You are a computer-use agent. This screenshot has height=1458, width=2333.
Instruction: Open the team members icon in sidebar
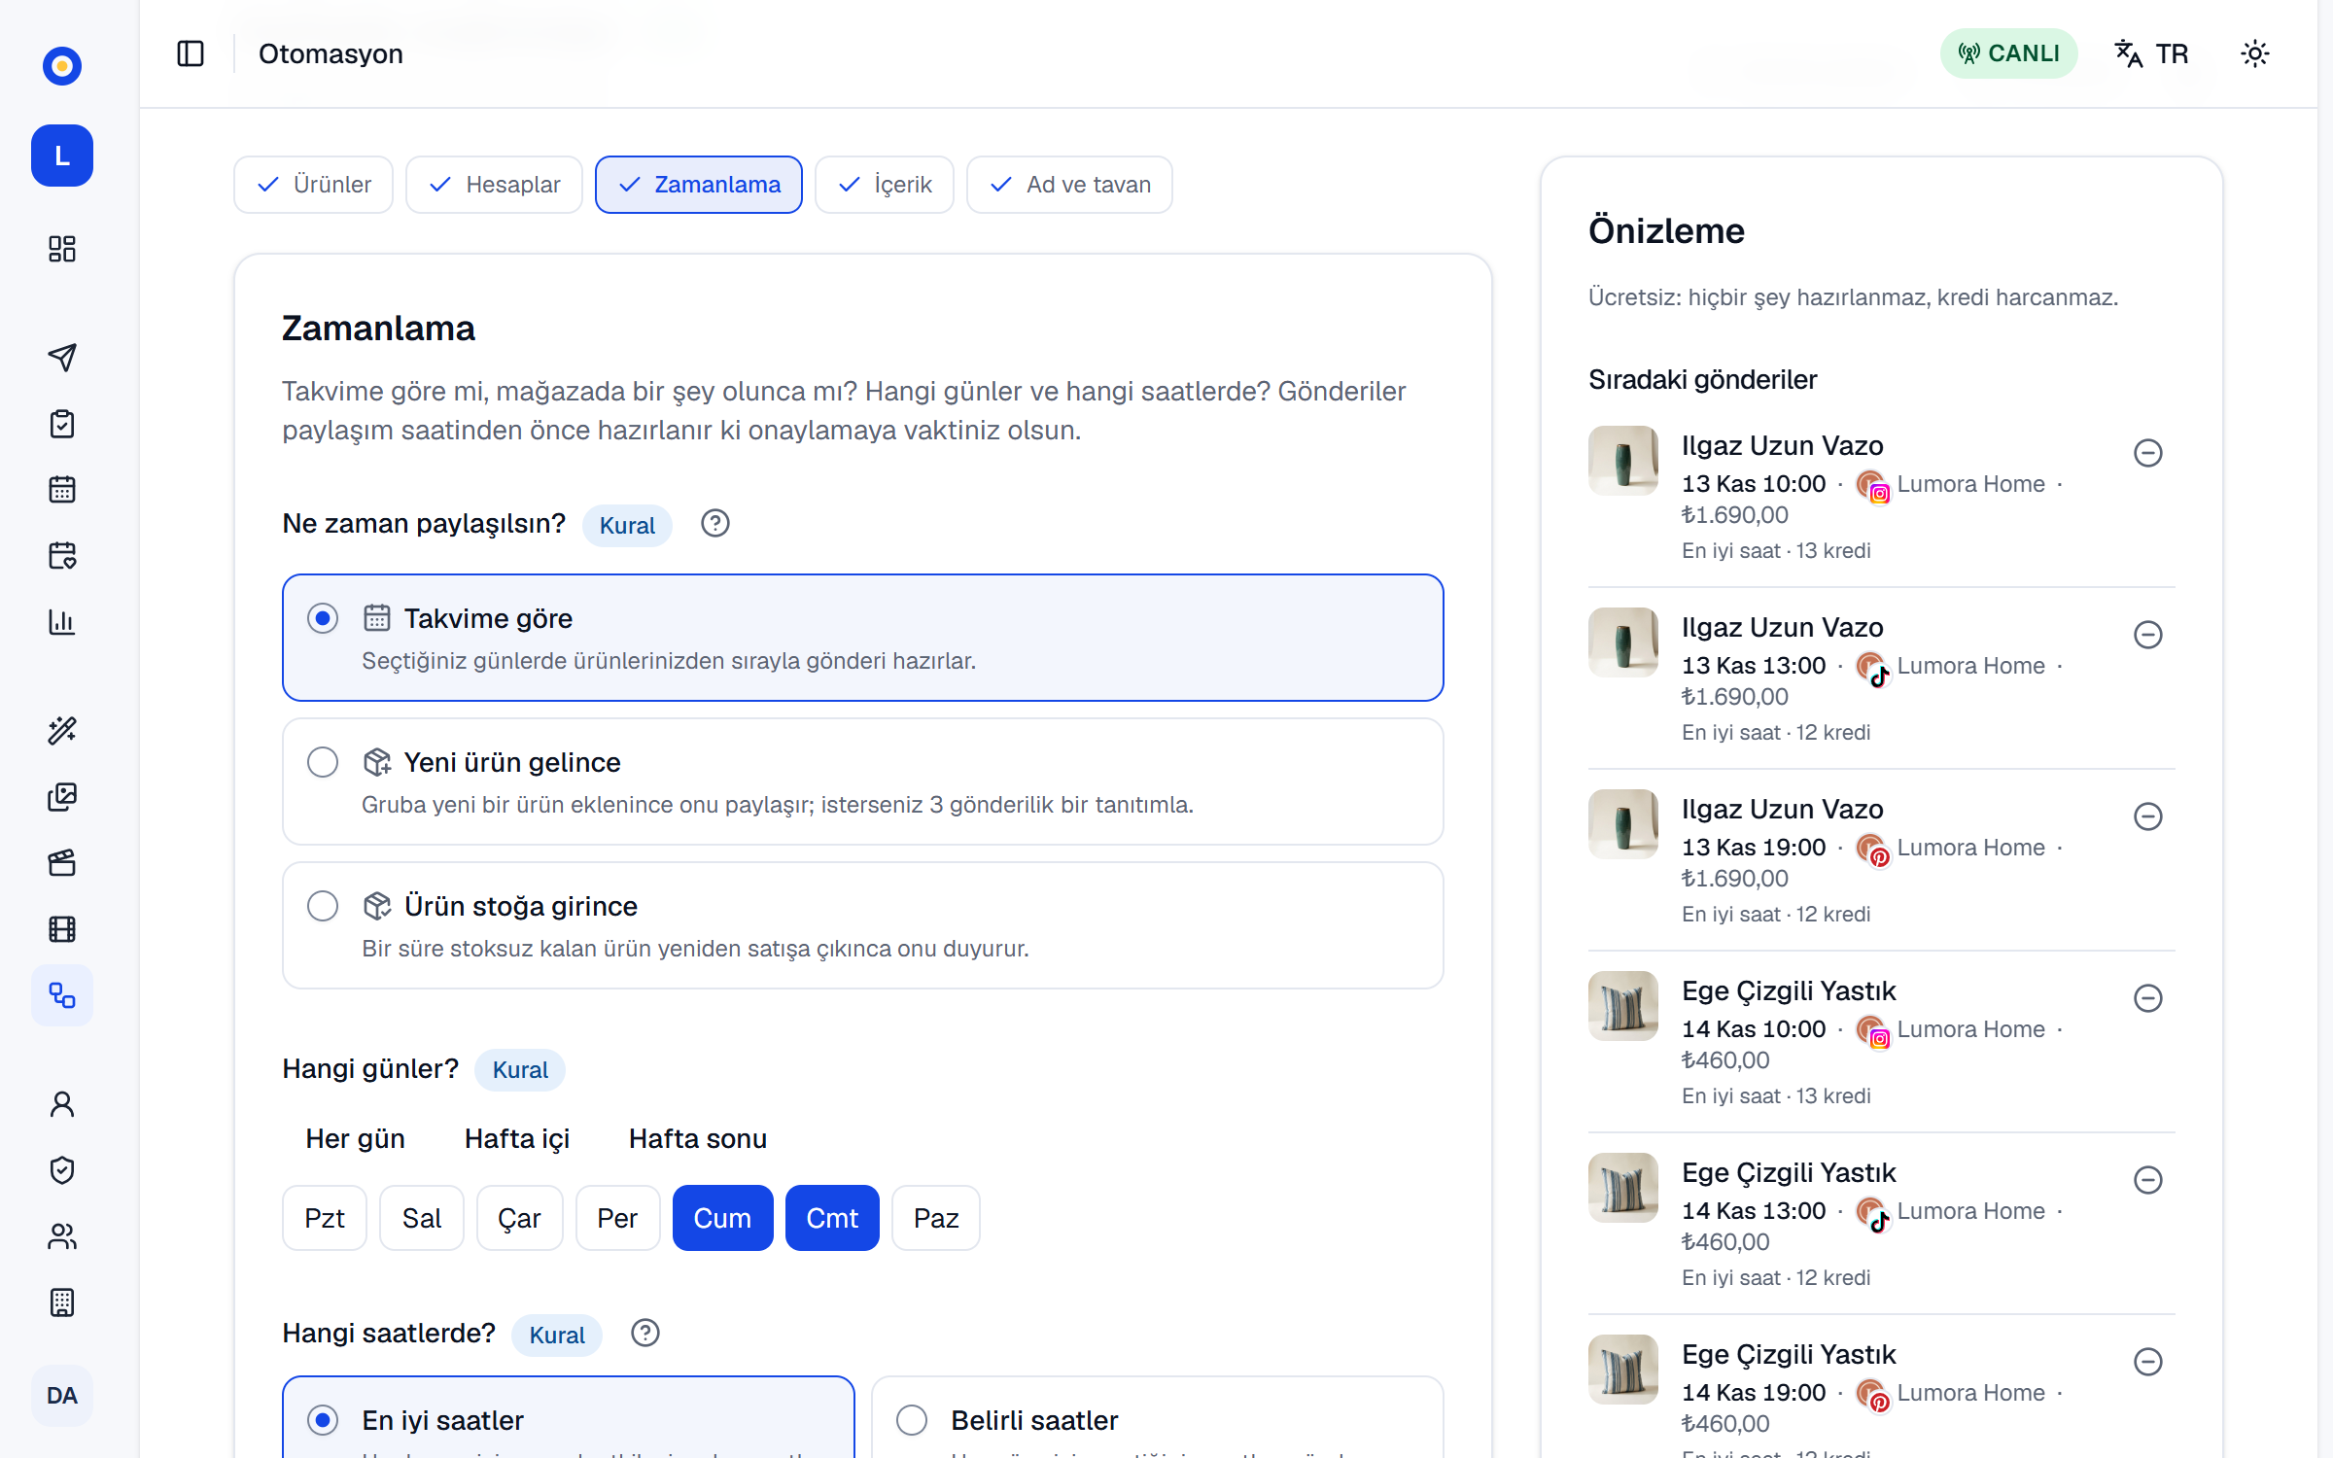[x=62, y=1236]
